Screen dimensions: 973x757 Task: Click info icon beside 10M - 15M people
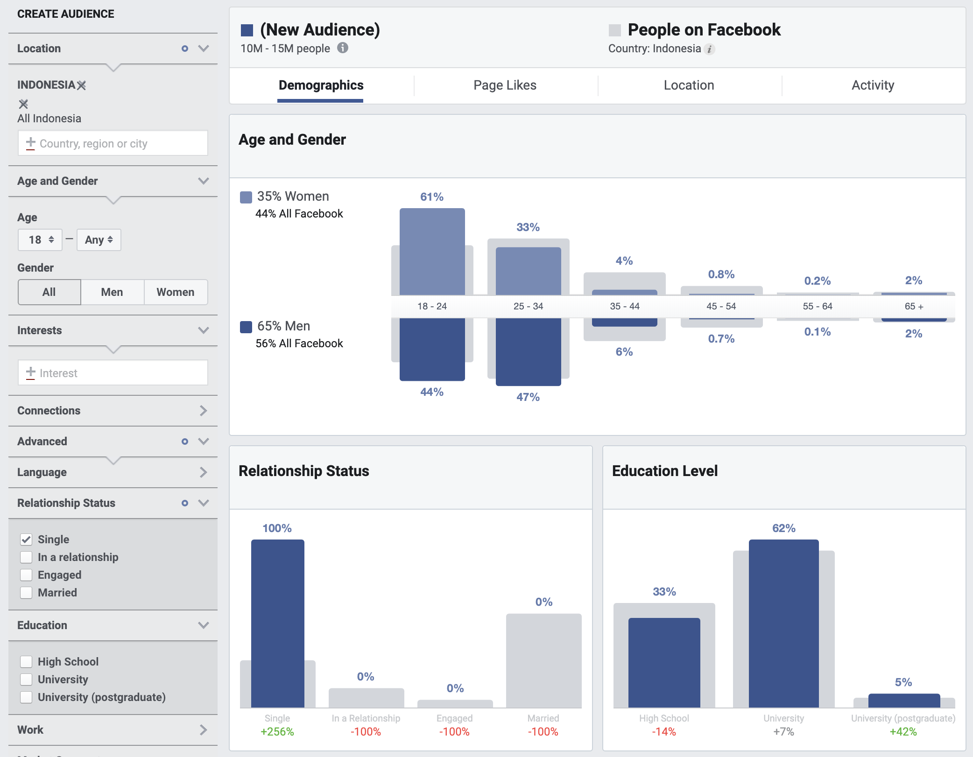point(343,48)
